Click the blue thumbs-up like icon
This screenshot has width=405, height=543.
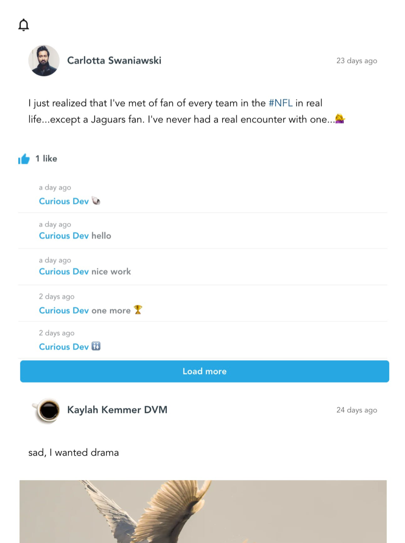point(24,159)
